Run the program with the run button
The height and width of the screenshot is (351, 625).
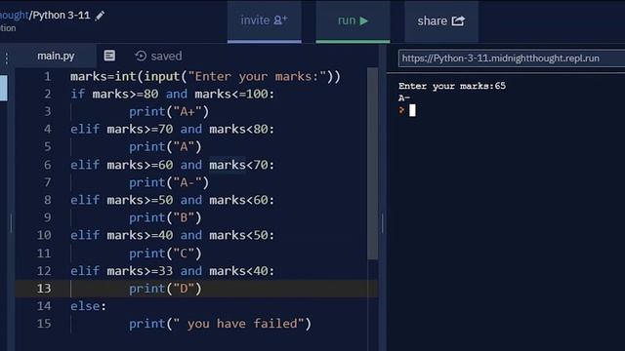353,21
